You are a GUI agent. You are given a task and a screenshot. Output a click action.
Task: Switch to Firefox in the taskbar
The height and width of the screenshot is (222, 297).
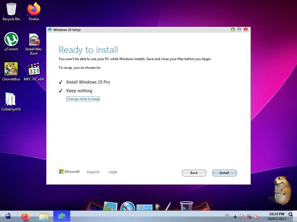point(26,216)
